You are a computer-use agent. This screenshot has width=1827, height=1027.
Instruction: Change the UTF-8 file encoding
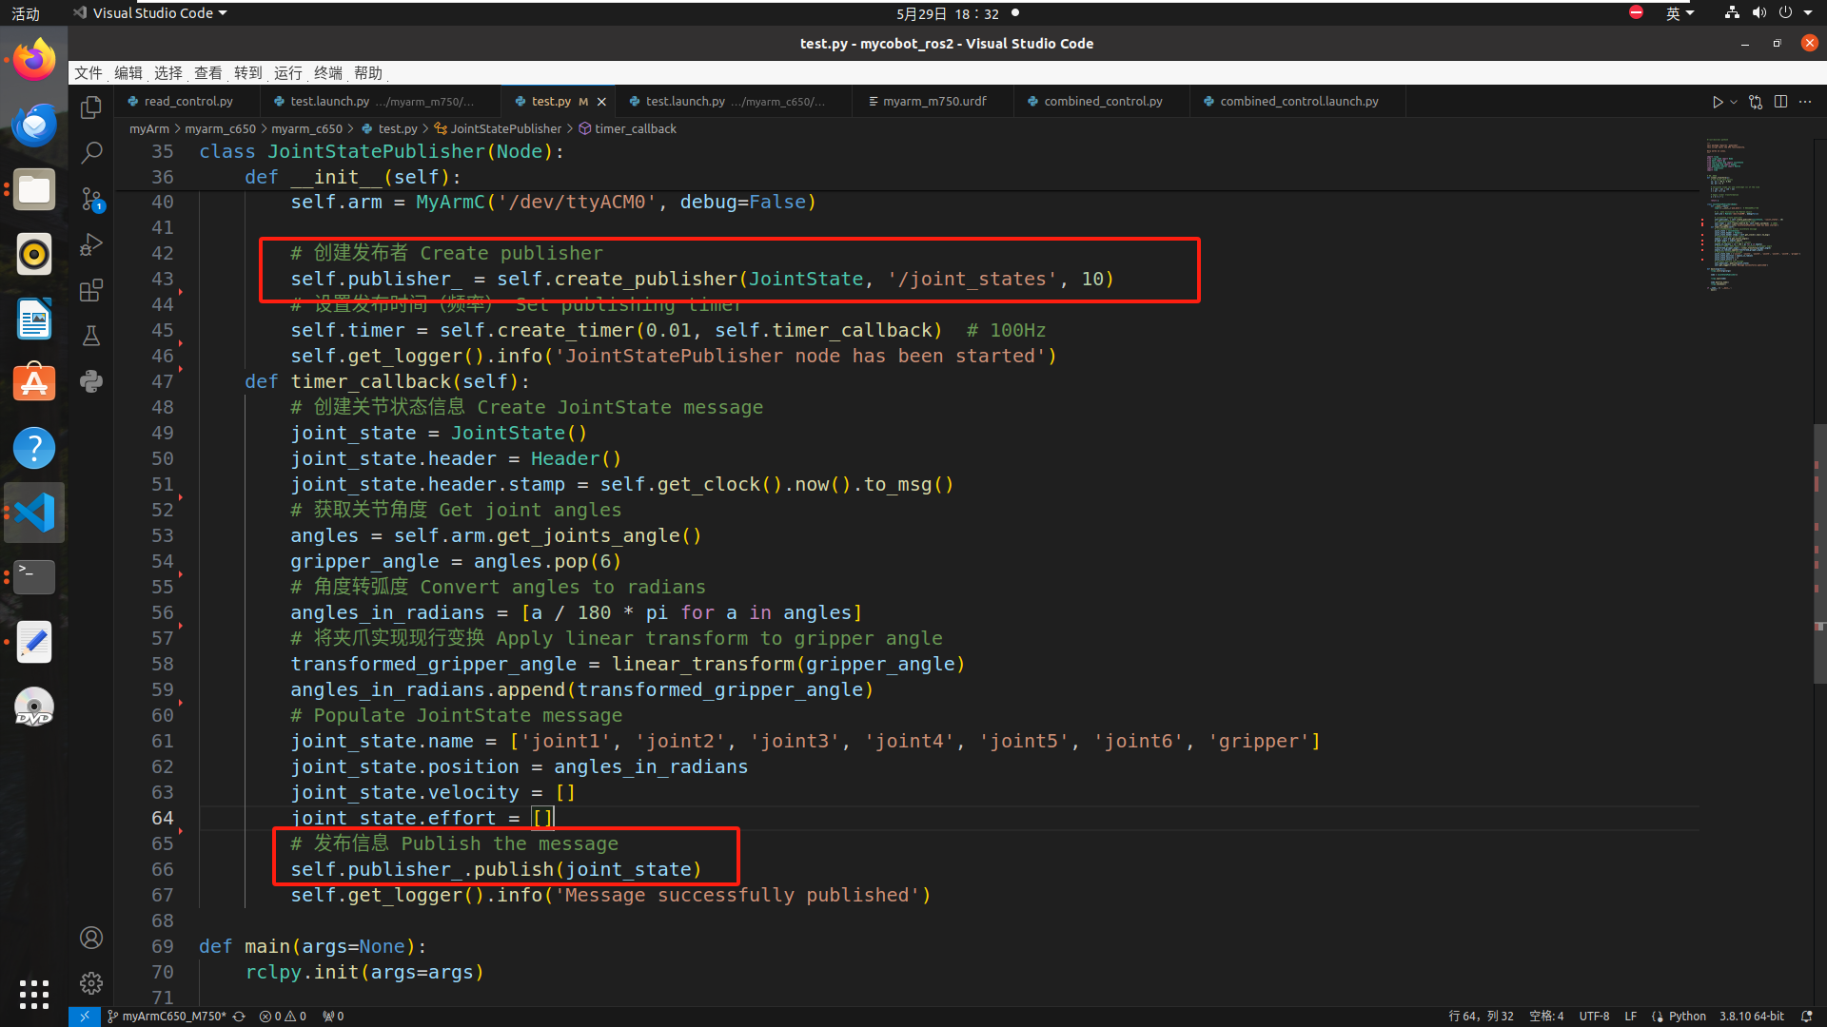(1594, 1016)
